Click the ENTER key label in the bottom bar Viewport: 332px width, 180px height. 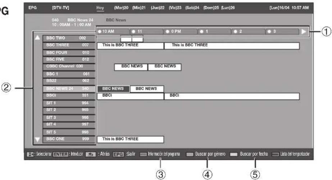[x=60, y=154]
